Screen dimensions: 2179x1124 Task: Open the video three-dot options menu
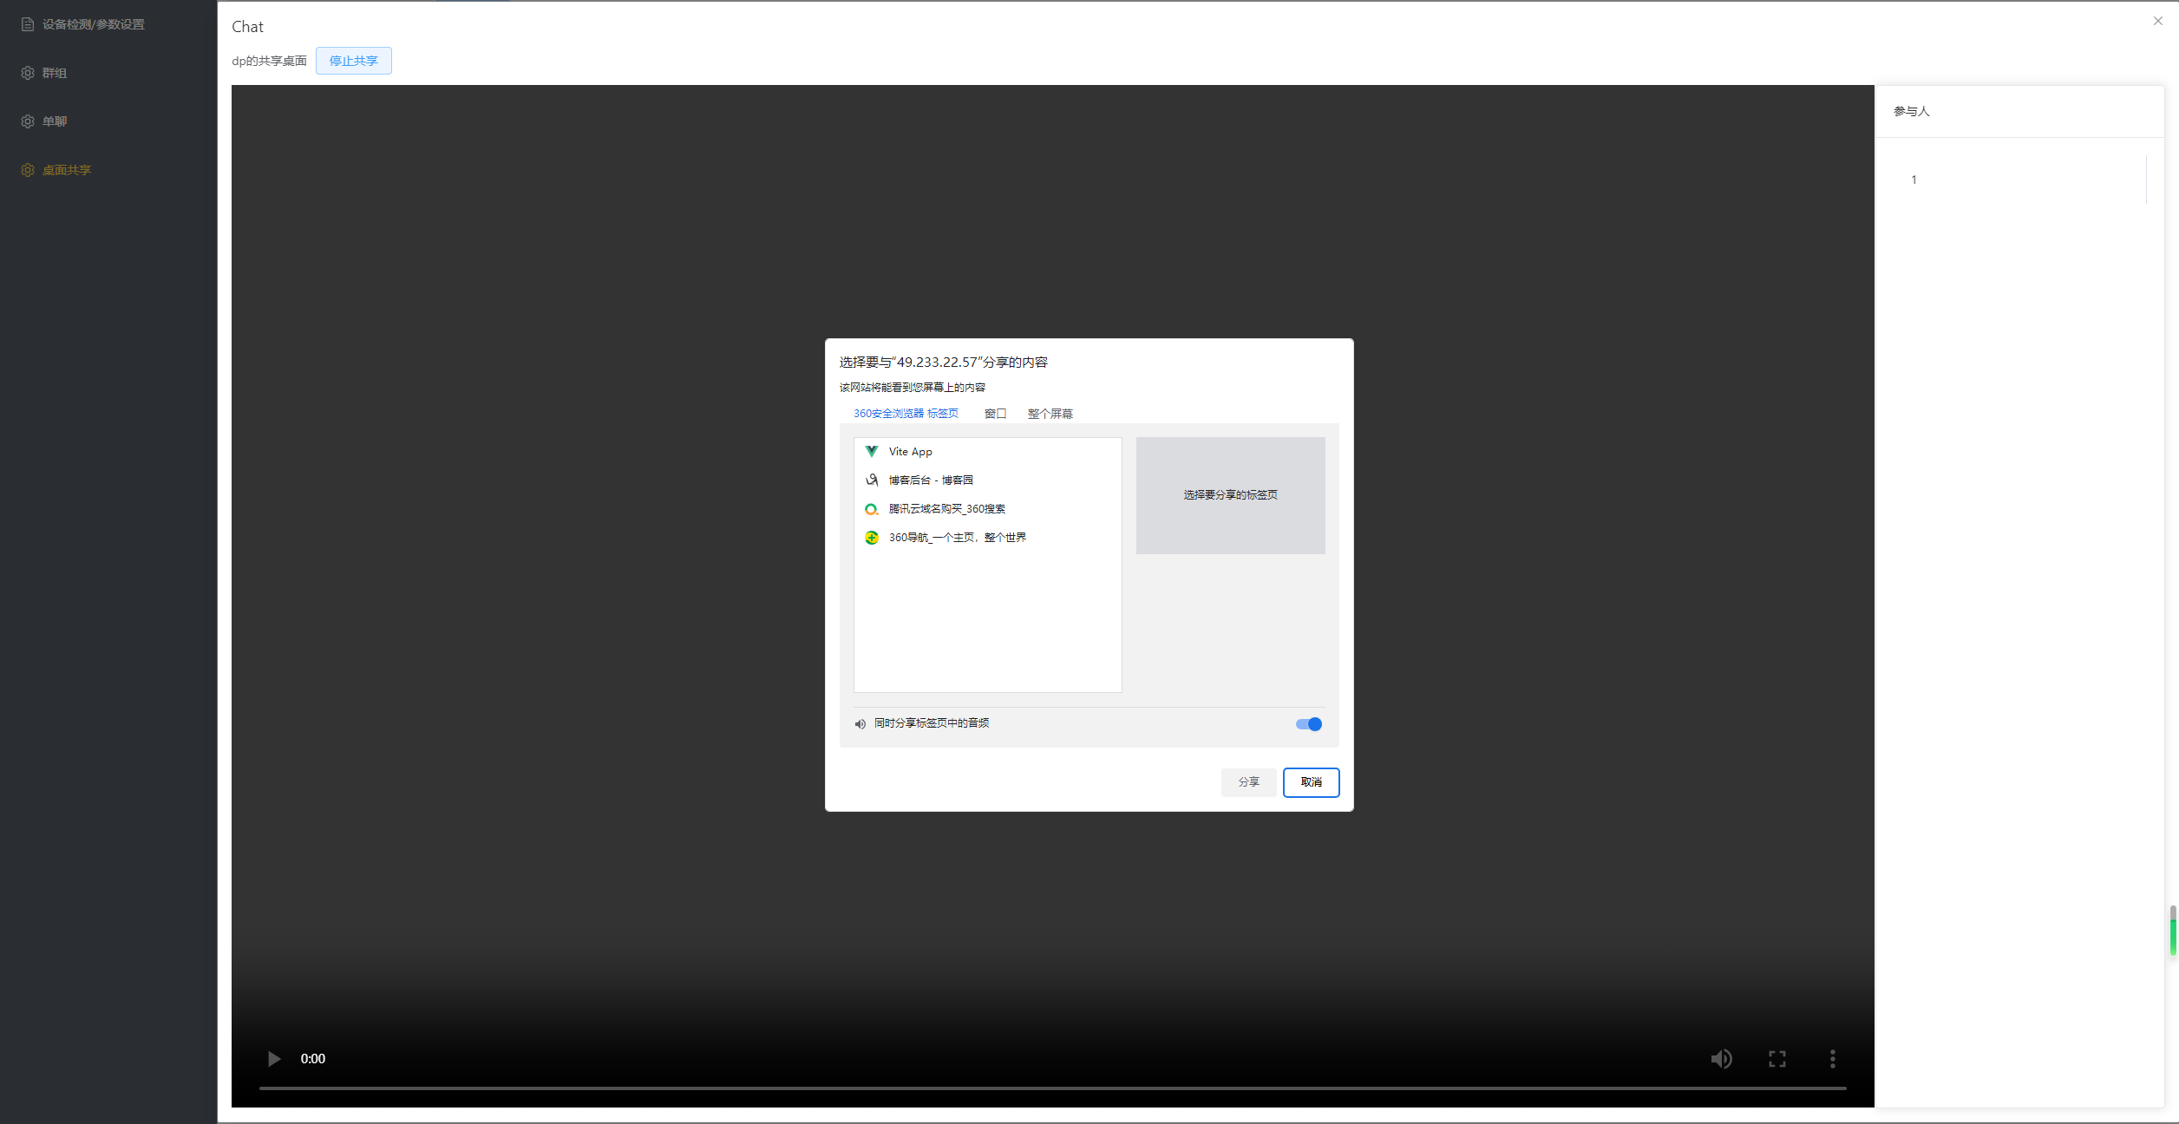(1832, 1058)
